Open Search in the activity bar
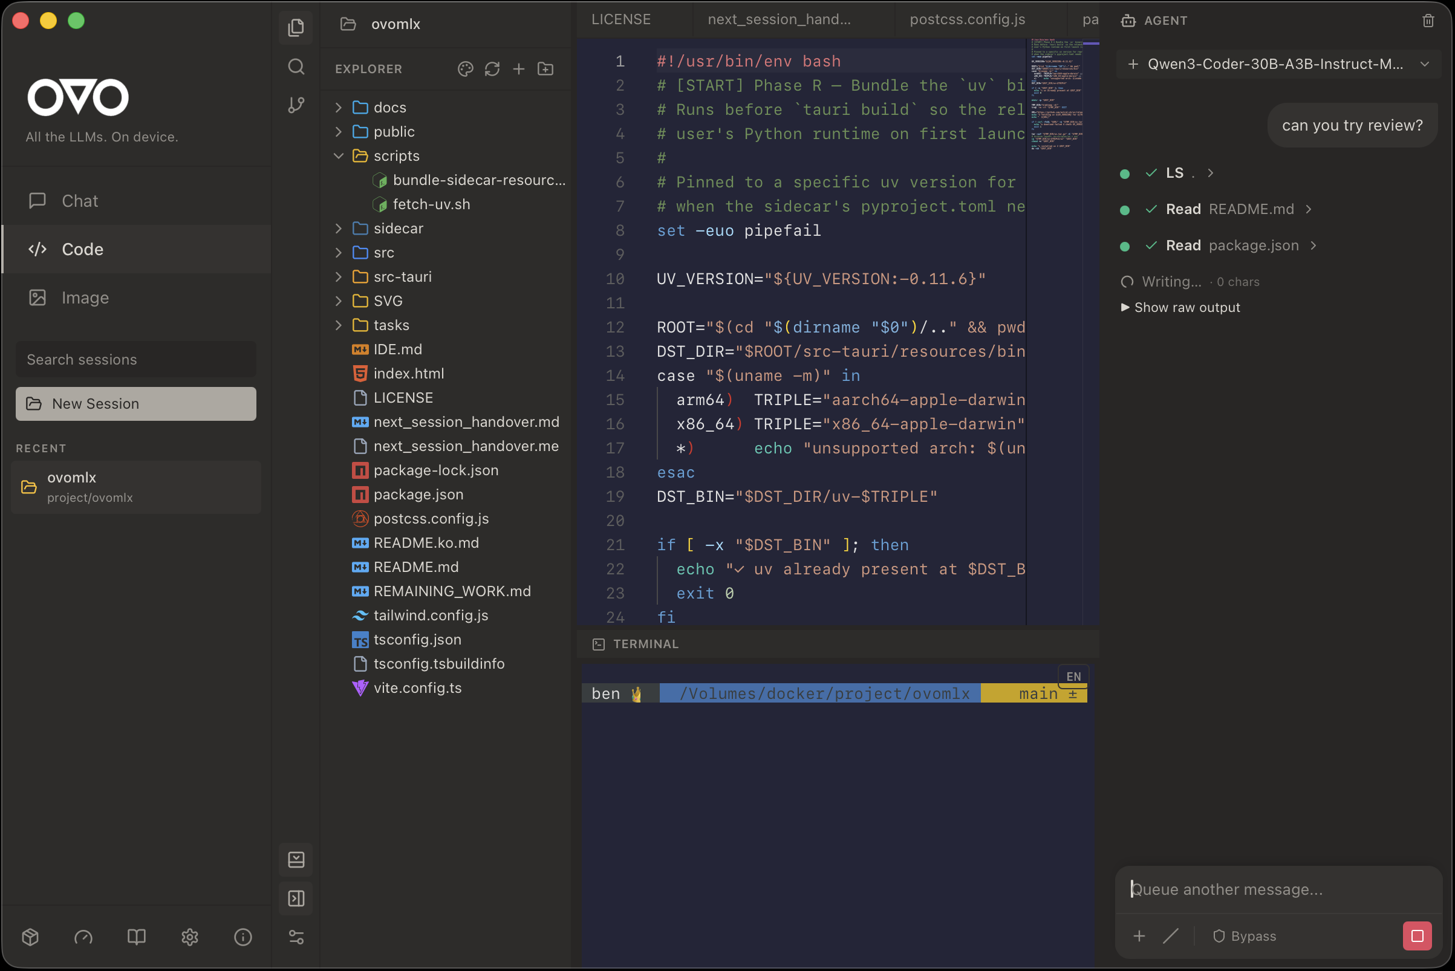 pos(296,67)
